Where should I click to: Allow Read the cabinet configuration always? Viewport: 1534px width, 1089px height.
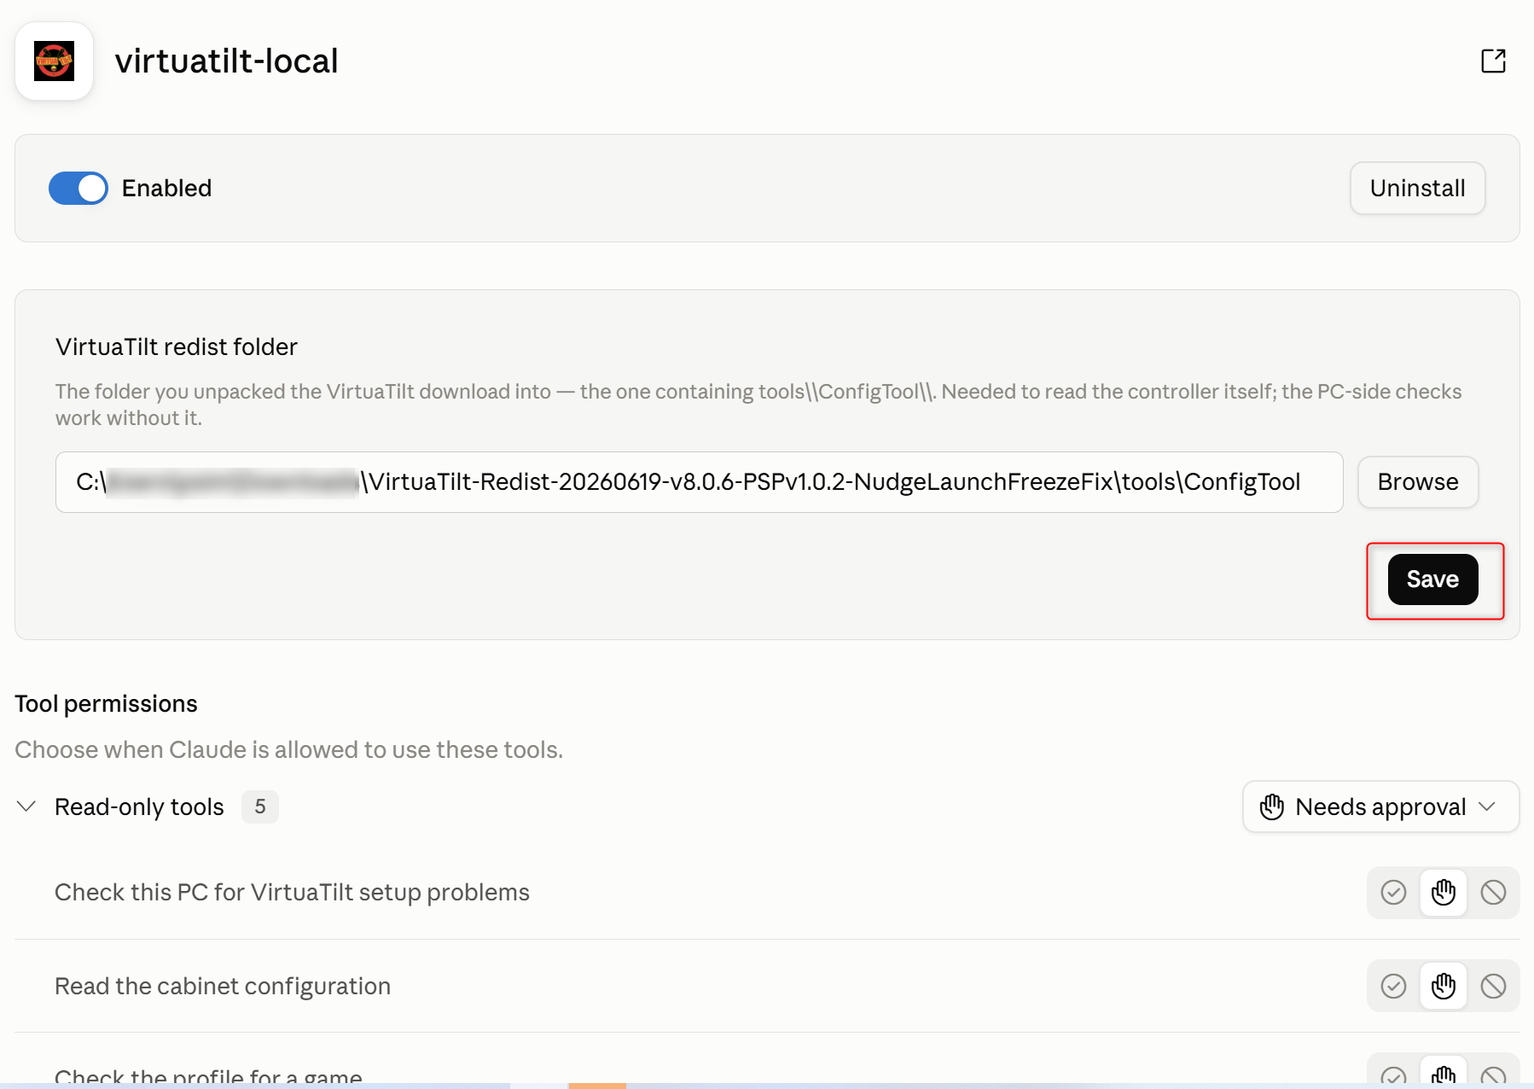pos(1393,987)
